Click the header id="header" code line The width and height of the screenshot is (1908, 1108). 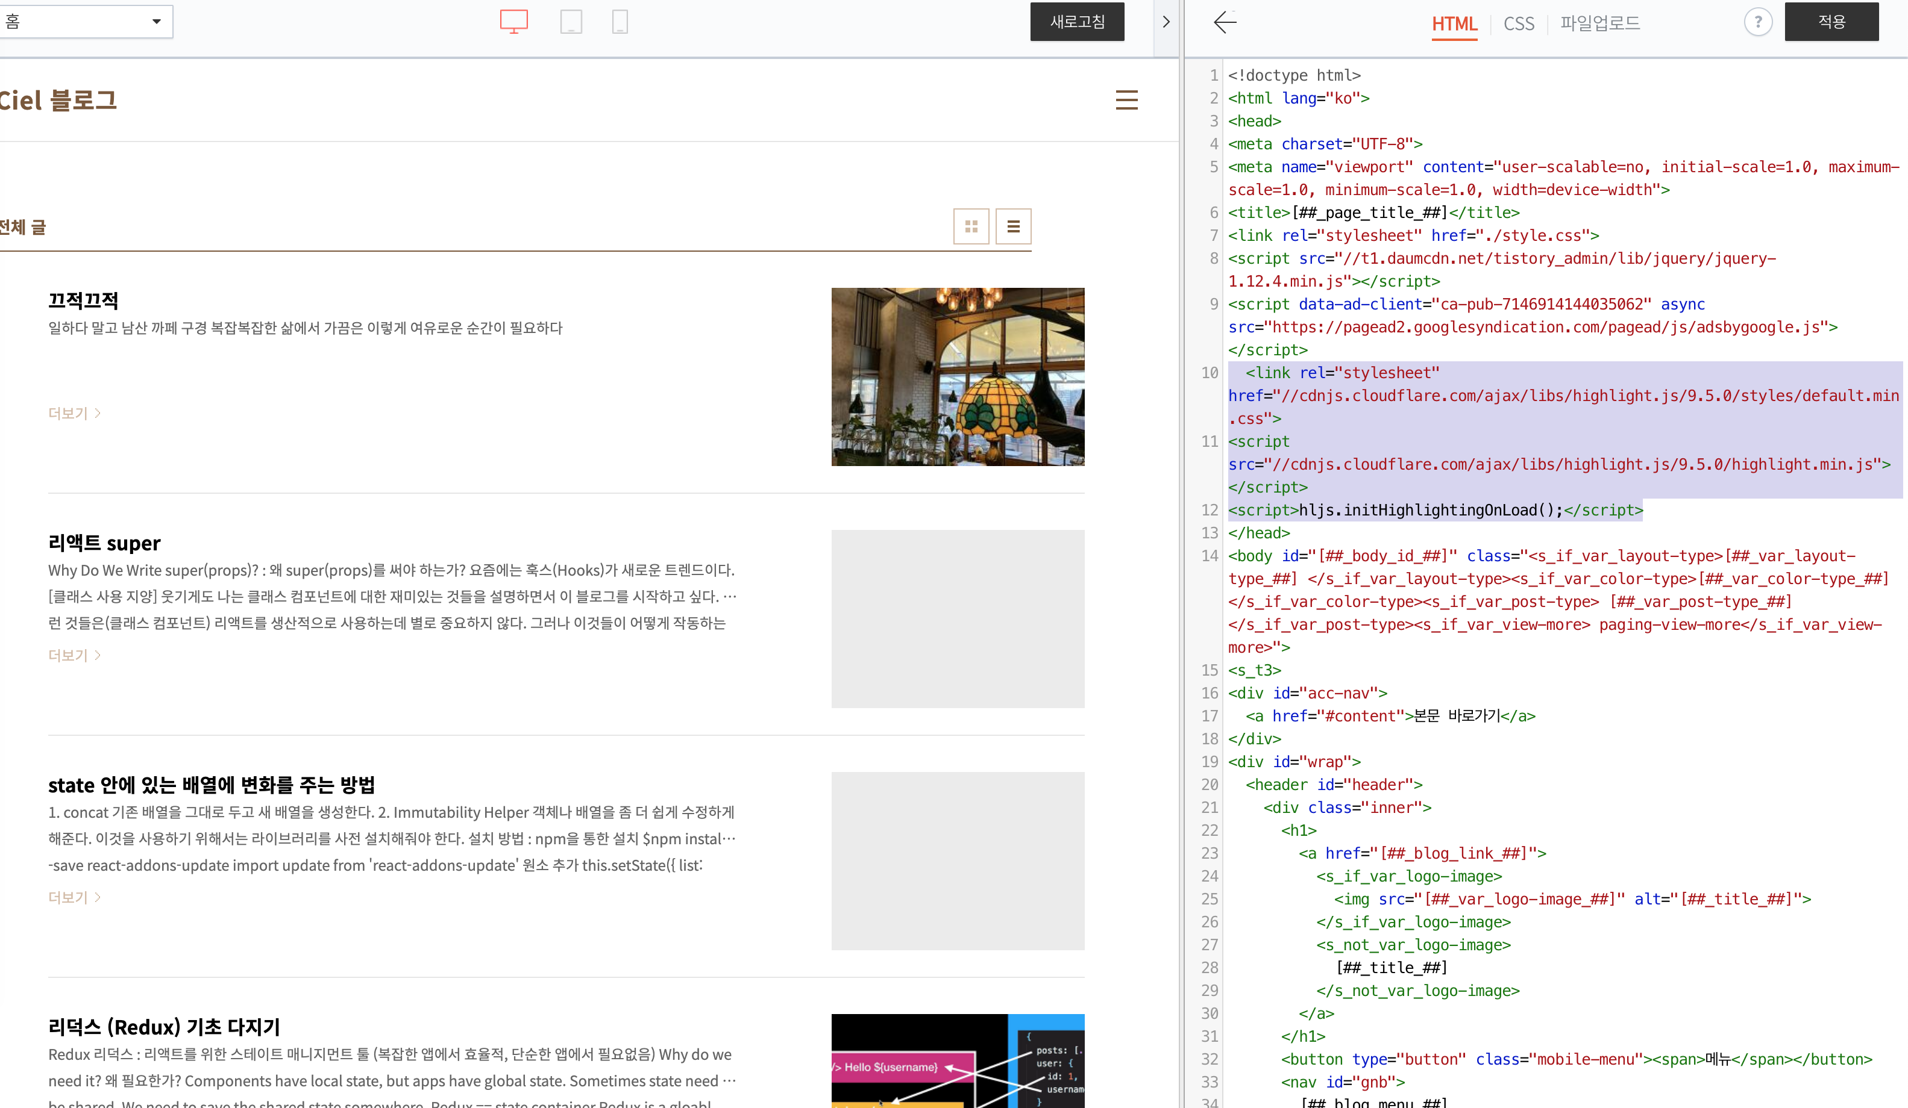[x=1334, y=784]
